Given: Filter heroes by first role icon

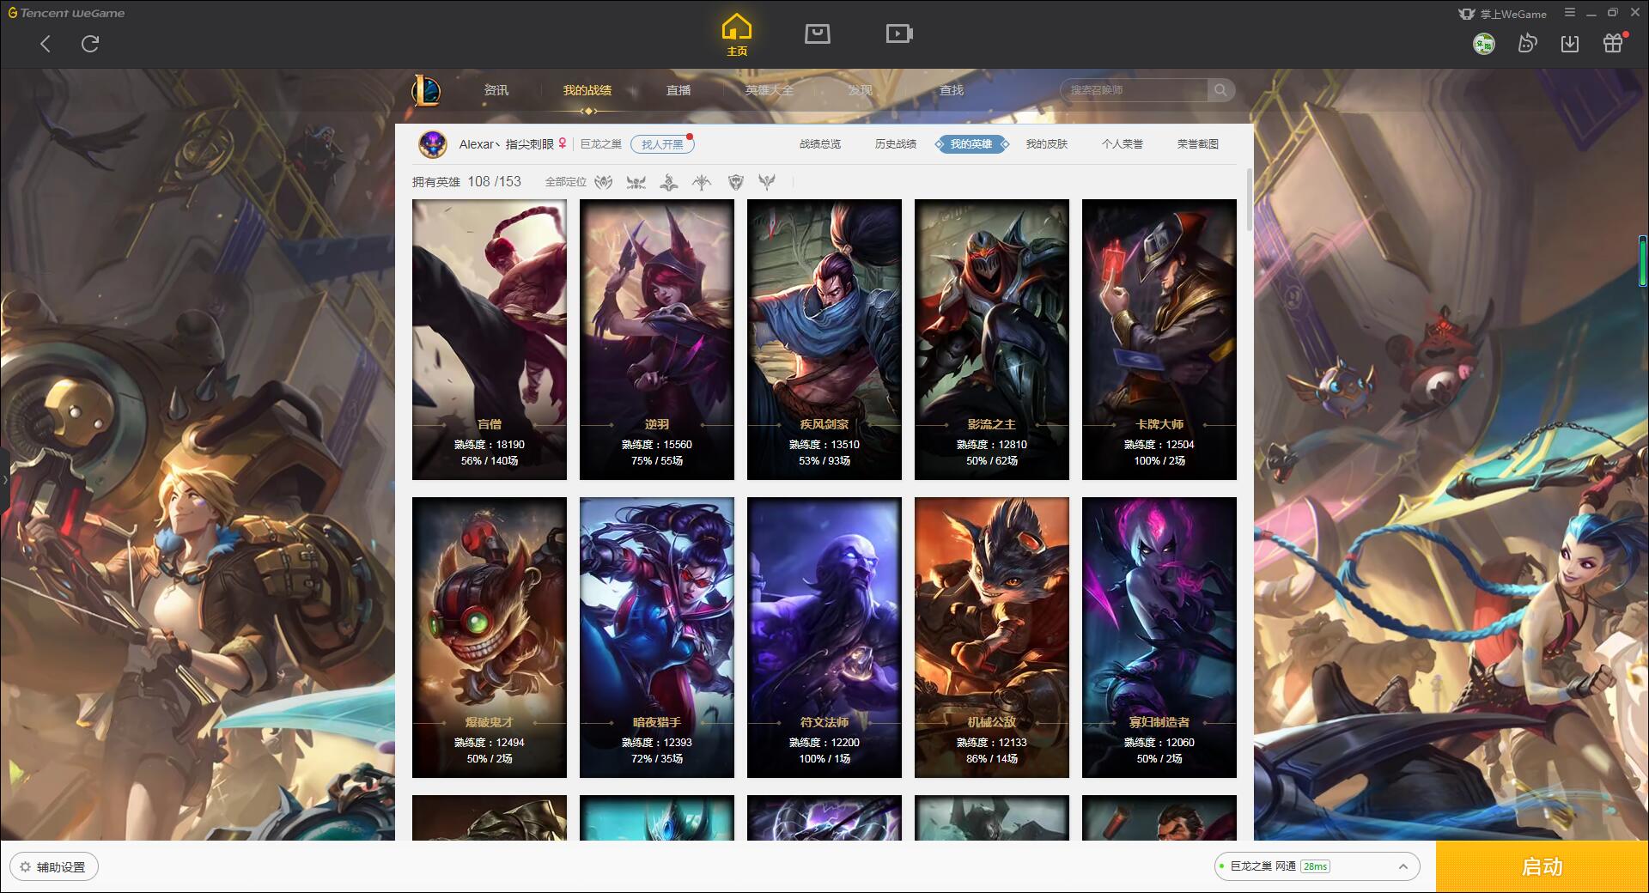Looking at the screenshot, I should point(604,182).
